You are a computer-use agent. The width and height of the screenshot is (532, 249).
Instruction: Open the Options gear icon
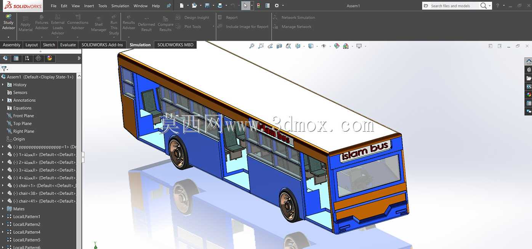point(277,6)
